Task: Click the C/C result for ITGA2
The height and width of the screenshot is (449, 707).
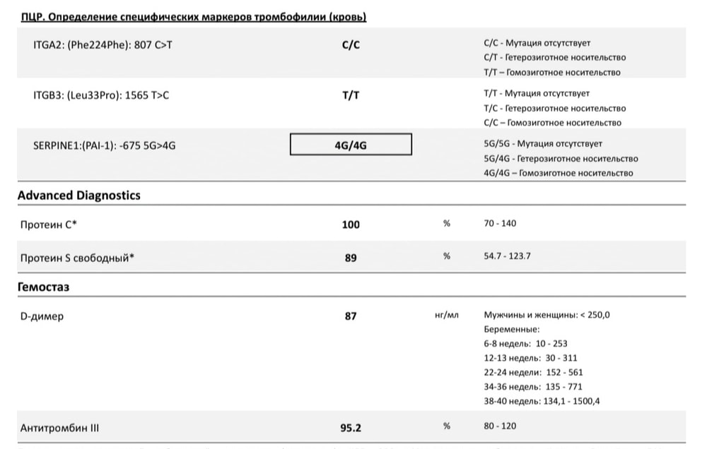Action: click(x=351, y=44)
